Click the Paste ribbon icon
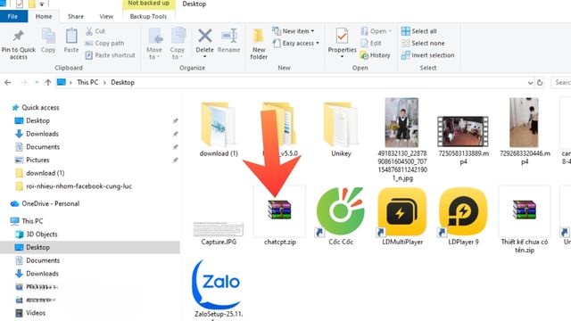Screen dimensions: 571x321 [71, 37]
